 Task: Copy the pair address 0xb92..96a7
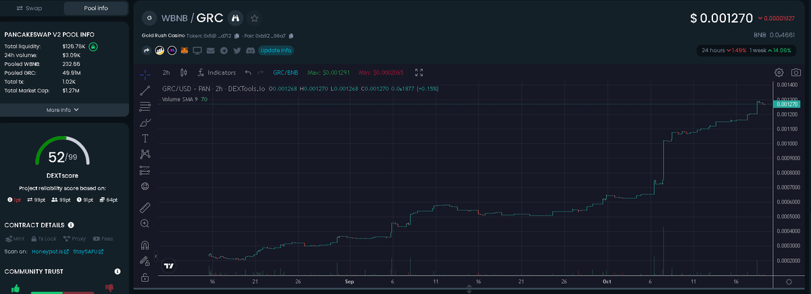291,36
